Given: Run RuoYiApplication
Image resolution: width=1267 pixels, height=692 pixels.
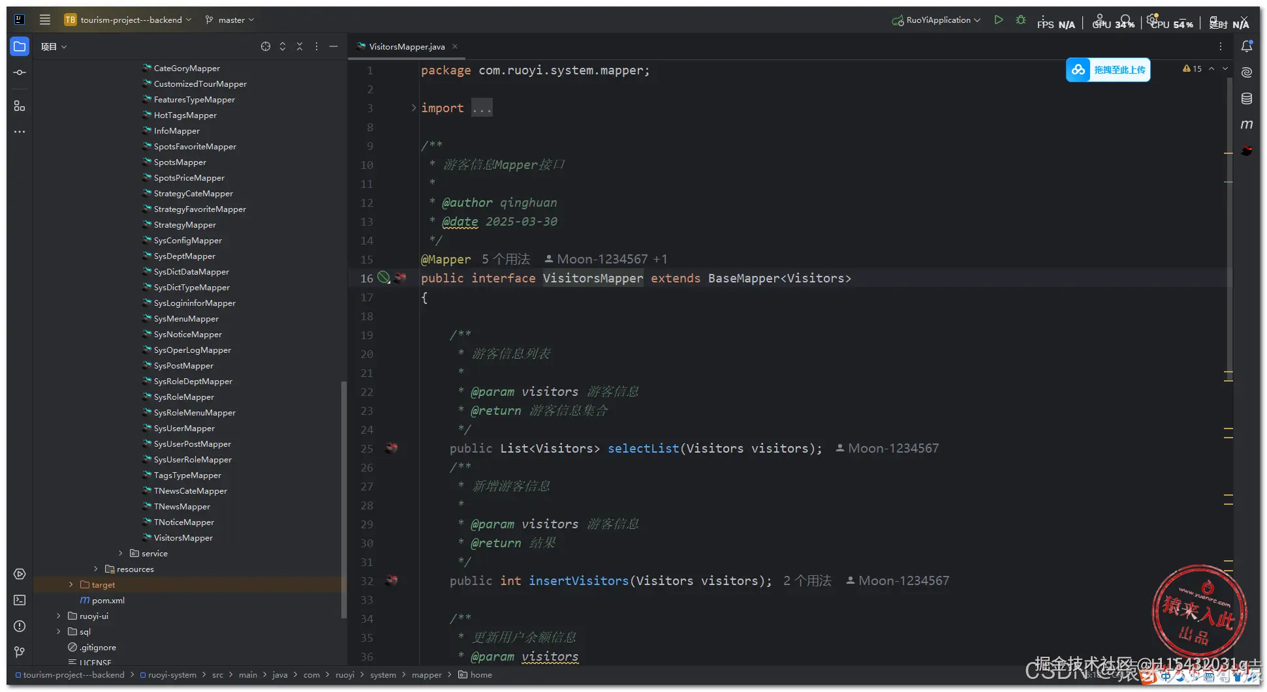Looking at the screenshot, I should (x=999, y=20).
